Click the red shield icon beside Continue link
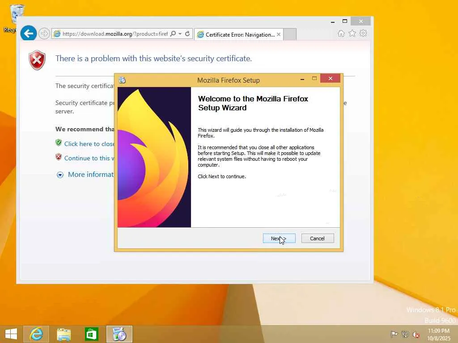The image size is (458, 343). (x=59, y=157)
